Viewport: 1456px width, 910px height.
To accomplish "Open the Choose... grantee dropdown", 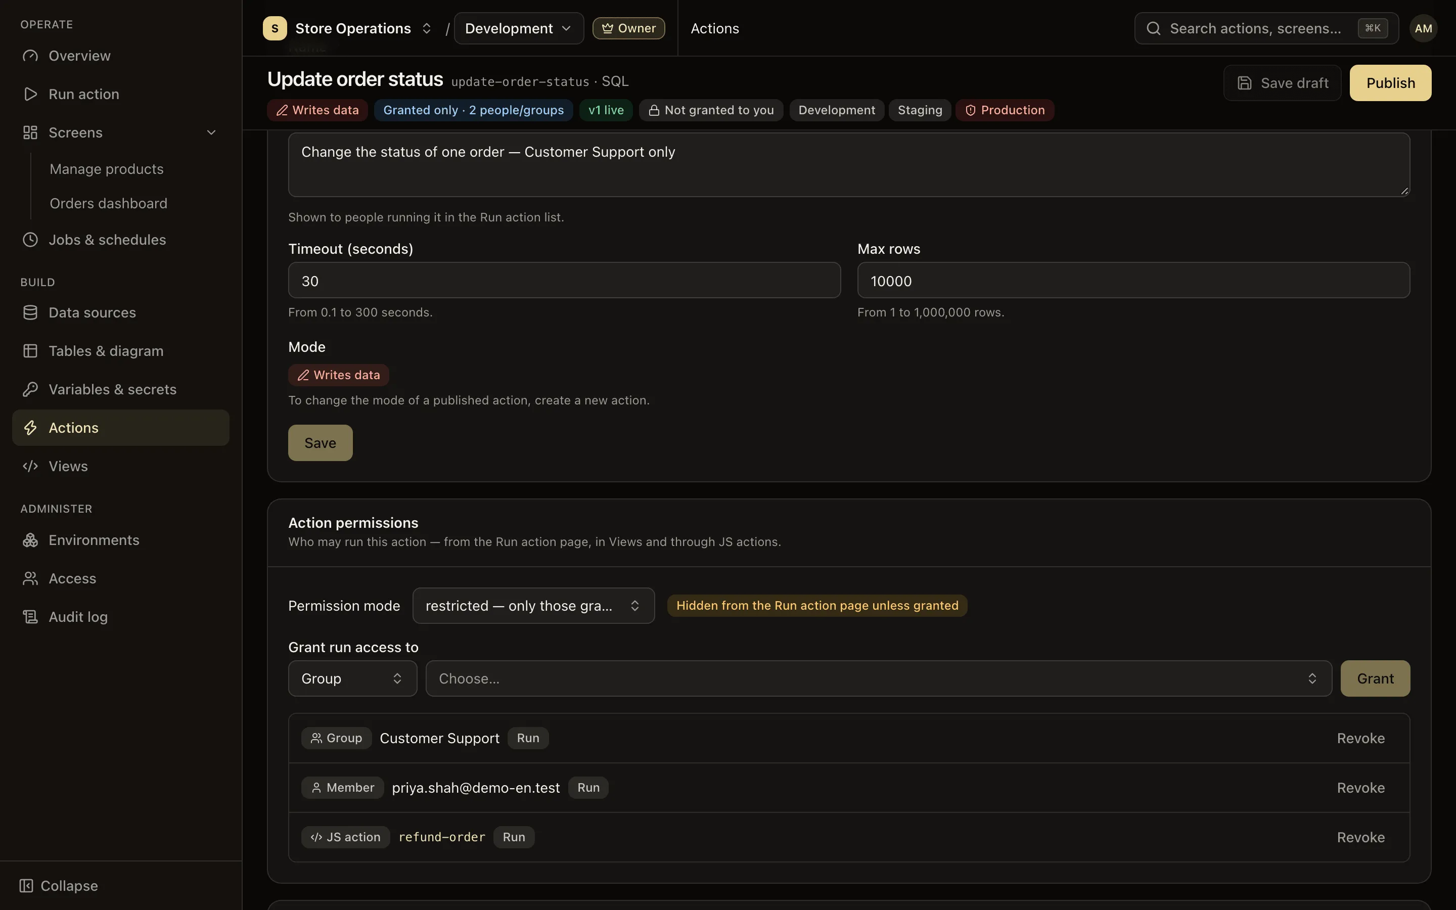I will [879, 679].
